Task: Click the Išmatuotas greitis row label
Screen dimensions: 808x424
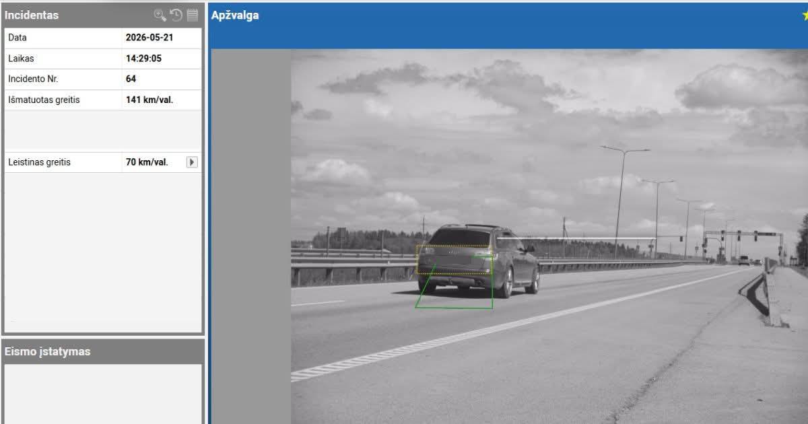Action: click(44, 100)
